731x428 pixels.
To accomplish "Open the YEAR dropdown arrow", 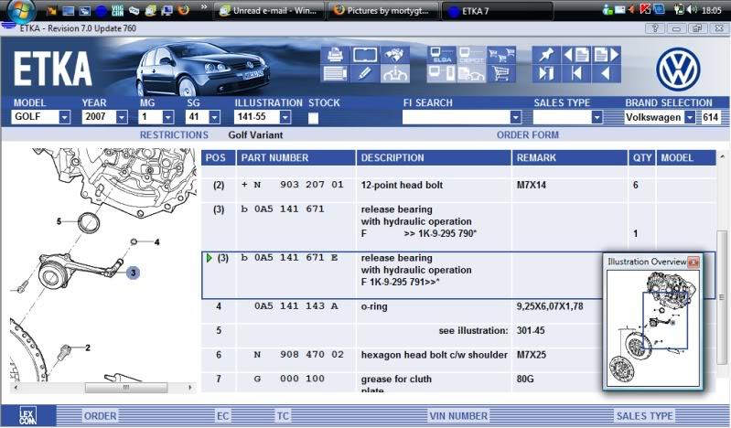I will coord(122,117).
